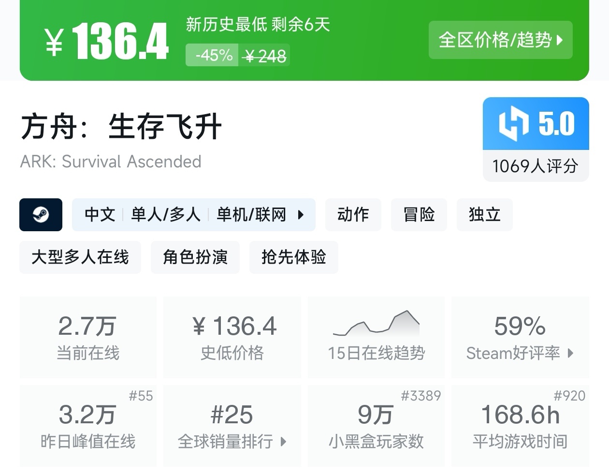Open the 平均游戏时间 168.6h card
Viewport: 609px width, 476px height.
pyautogui.click(x=520, y=426)
